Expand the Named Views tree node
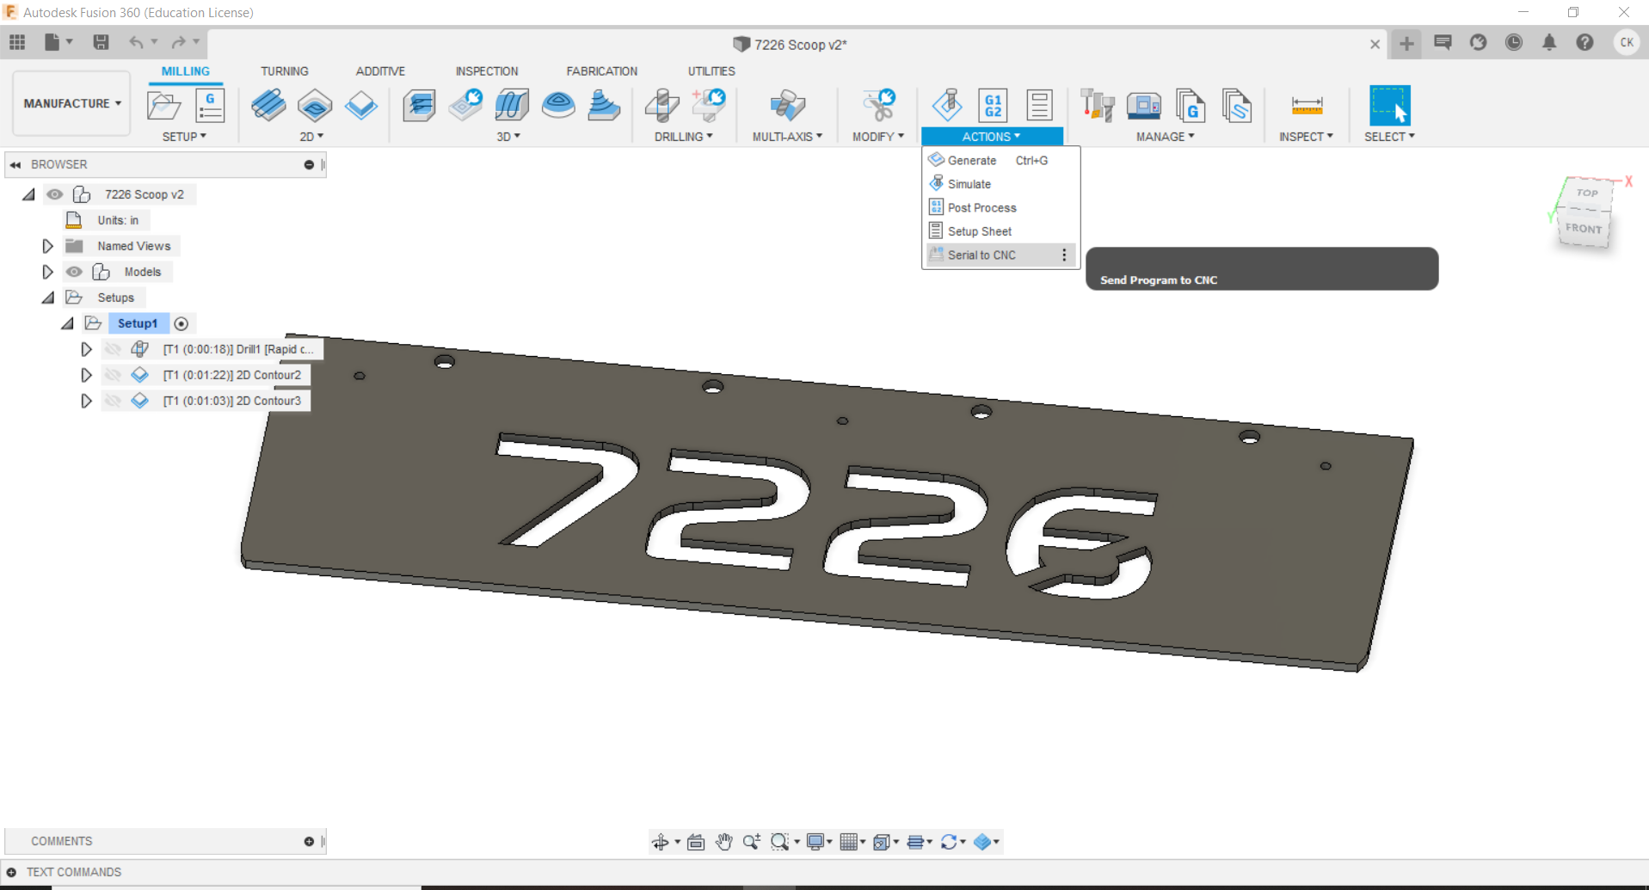 (48, 246)
